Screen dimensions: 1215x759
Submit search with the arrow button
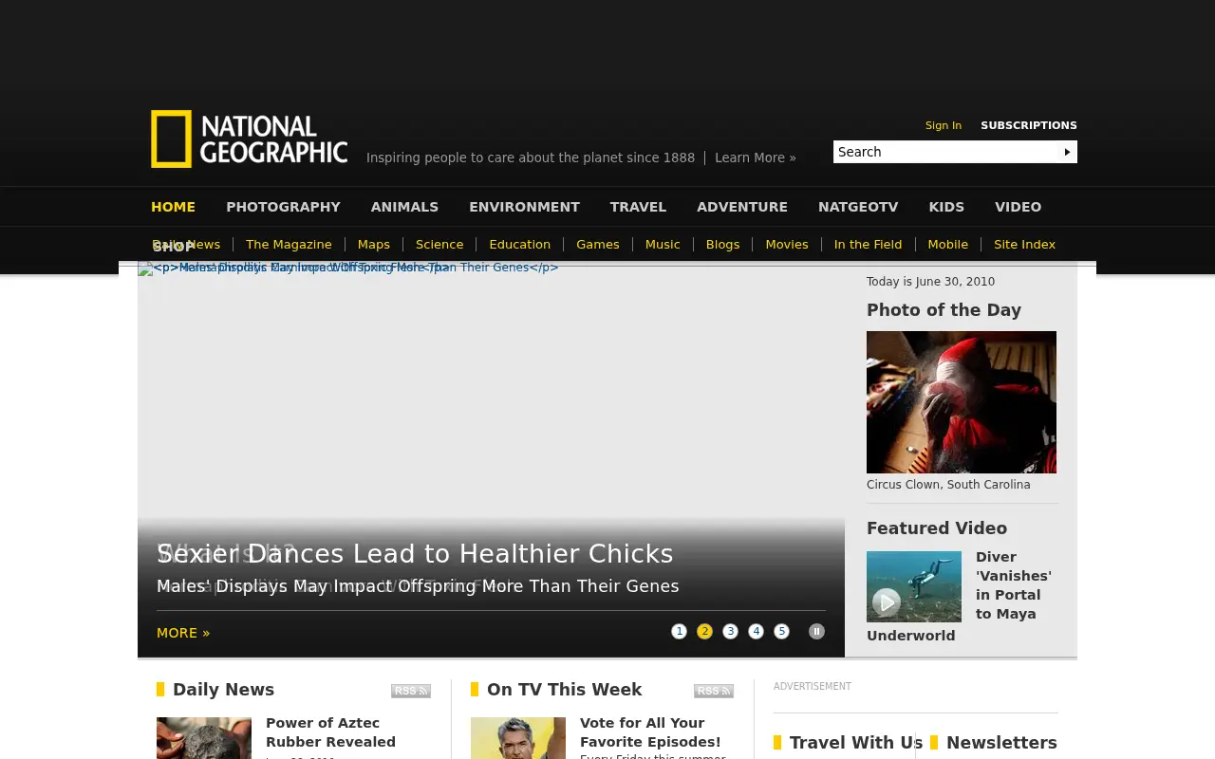(x=1067, y=152)
